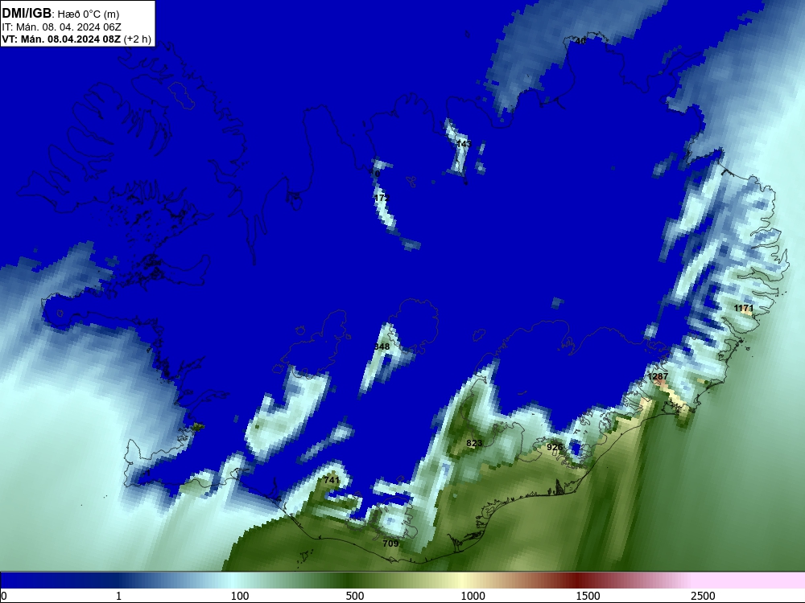Select the 1287 height value
This screenshot has width=805, height=603.
(658, 376)
